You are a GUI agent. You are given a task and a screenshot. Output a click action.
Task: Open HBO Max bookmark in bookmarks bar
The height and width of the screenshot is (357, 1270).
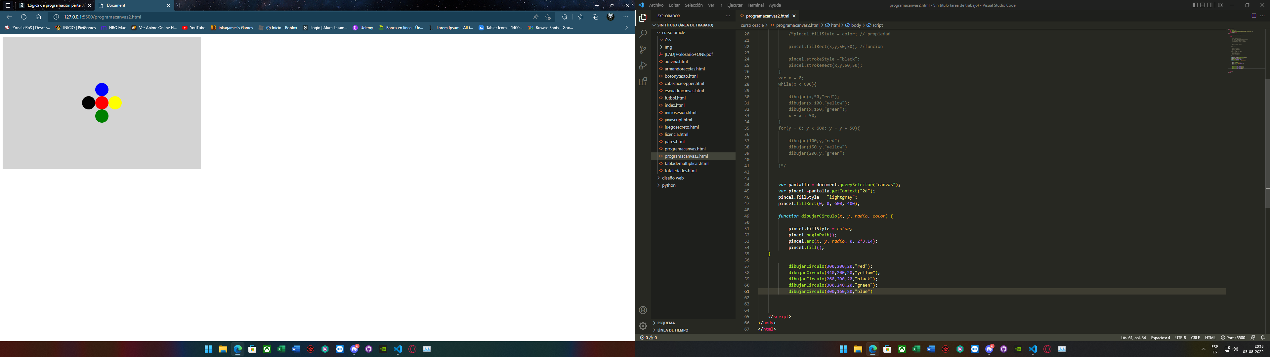pos(114,28)
